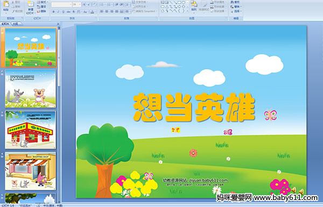The image size is (323, 207).
Task: Click the Cut command in the clipboard group
Action: click(x=16, y=2)
